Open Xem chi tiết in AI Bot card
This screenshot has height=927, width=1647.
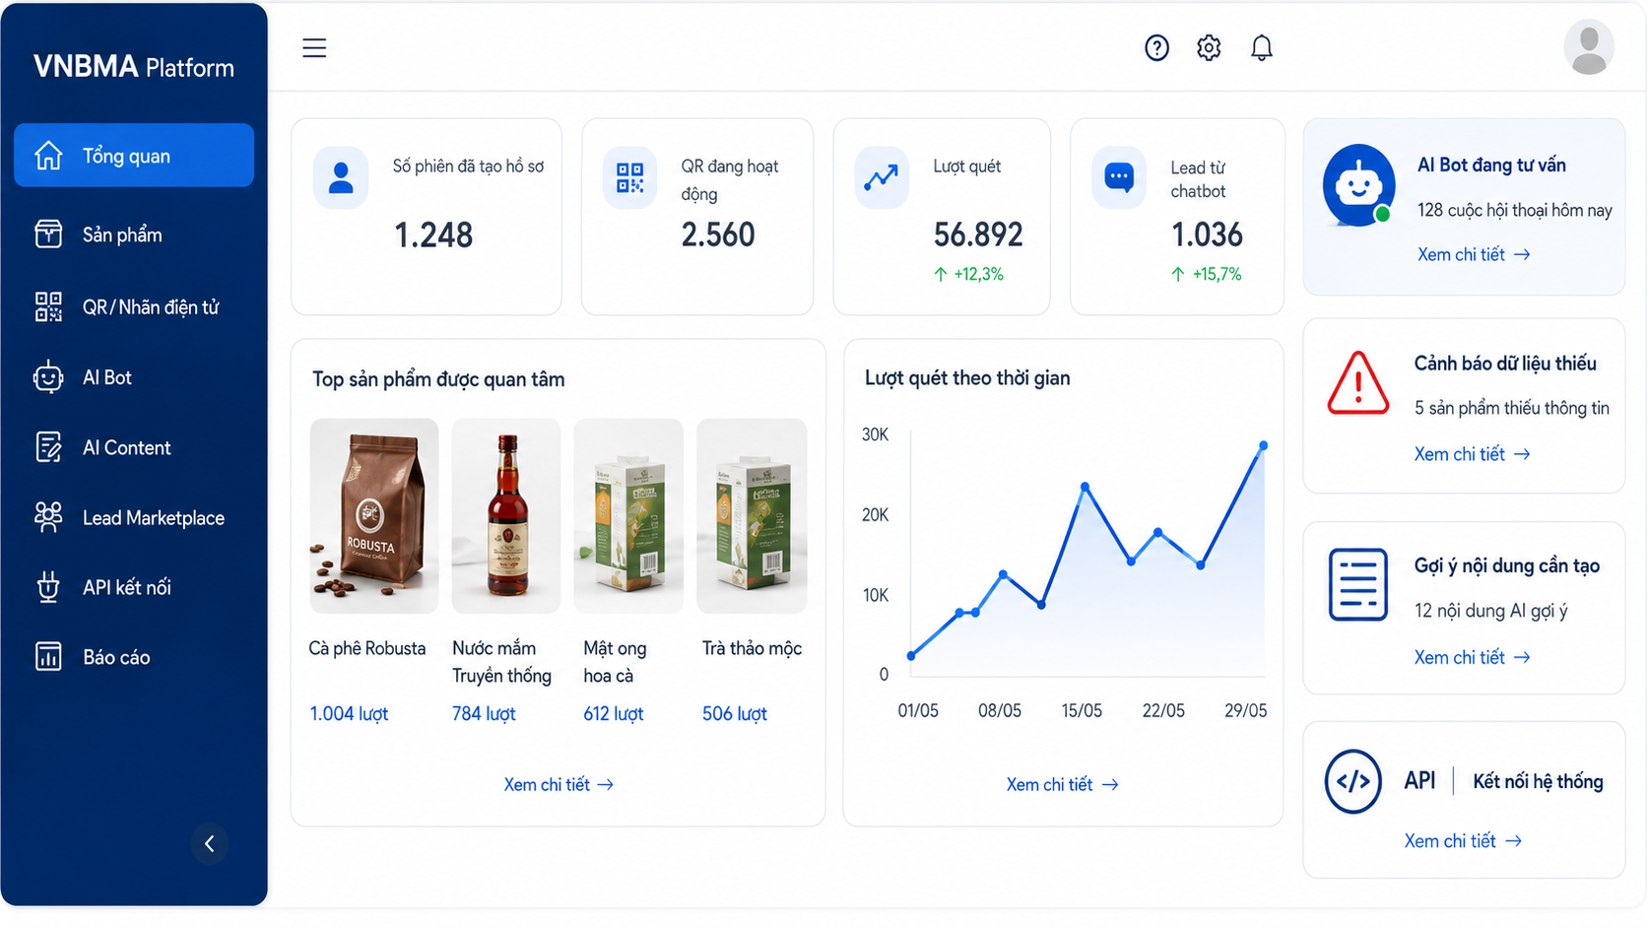(x=1474, y=254)
